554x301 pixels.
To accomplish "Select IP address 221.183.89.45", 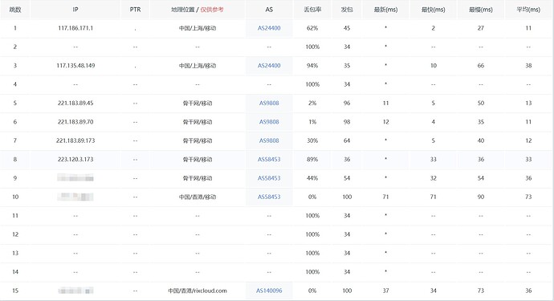I will (75, 104).
